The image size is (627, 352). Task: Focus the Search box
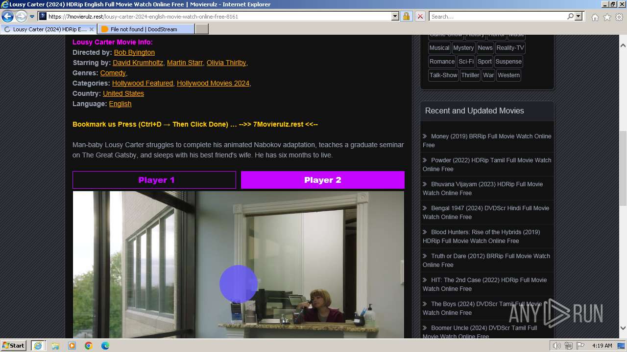tap(498, 16)
